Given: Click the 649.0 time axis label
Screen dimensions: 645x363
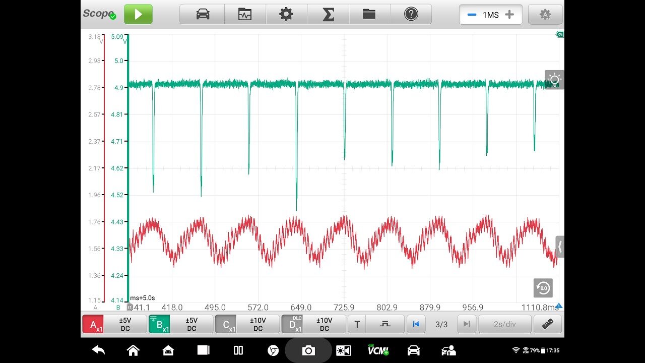Looking at the screenshot, I should [301, 307].
